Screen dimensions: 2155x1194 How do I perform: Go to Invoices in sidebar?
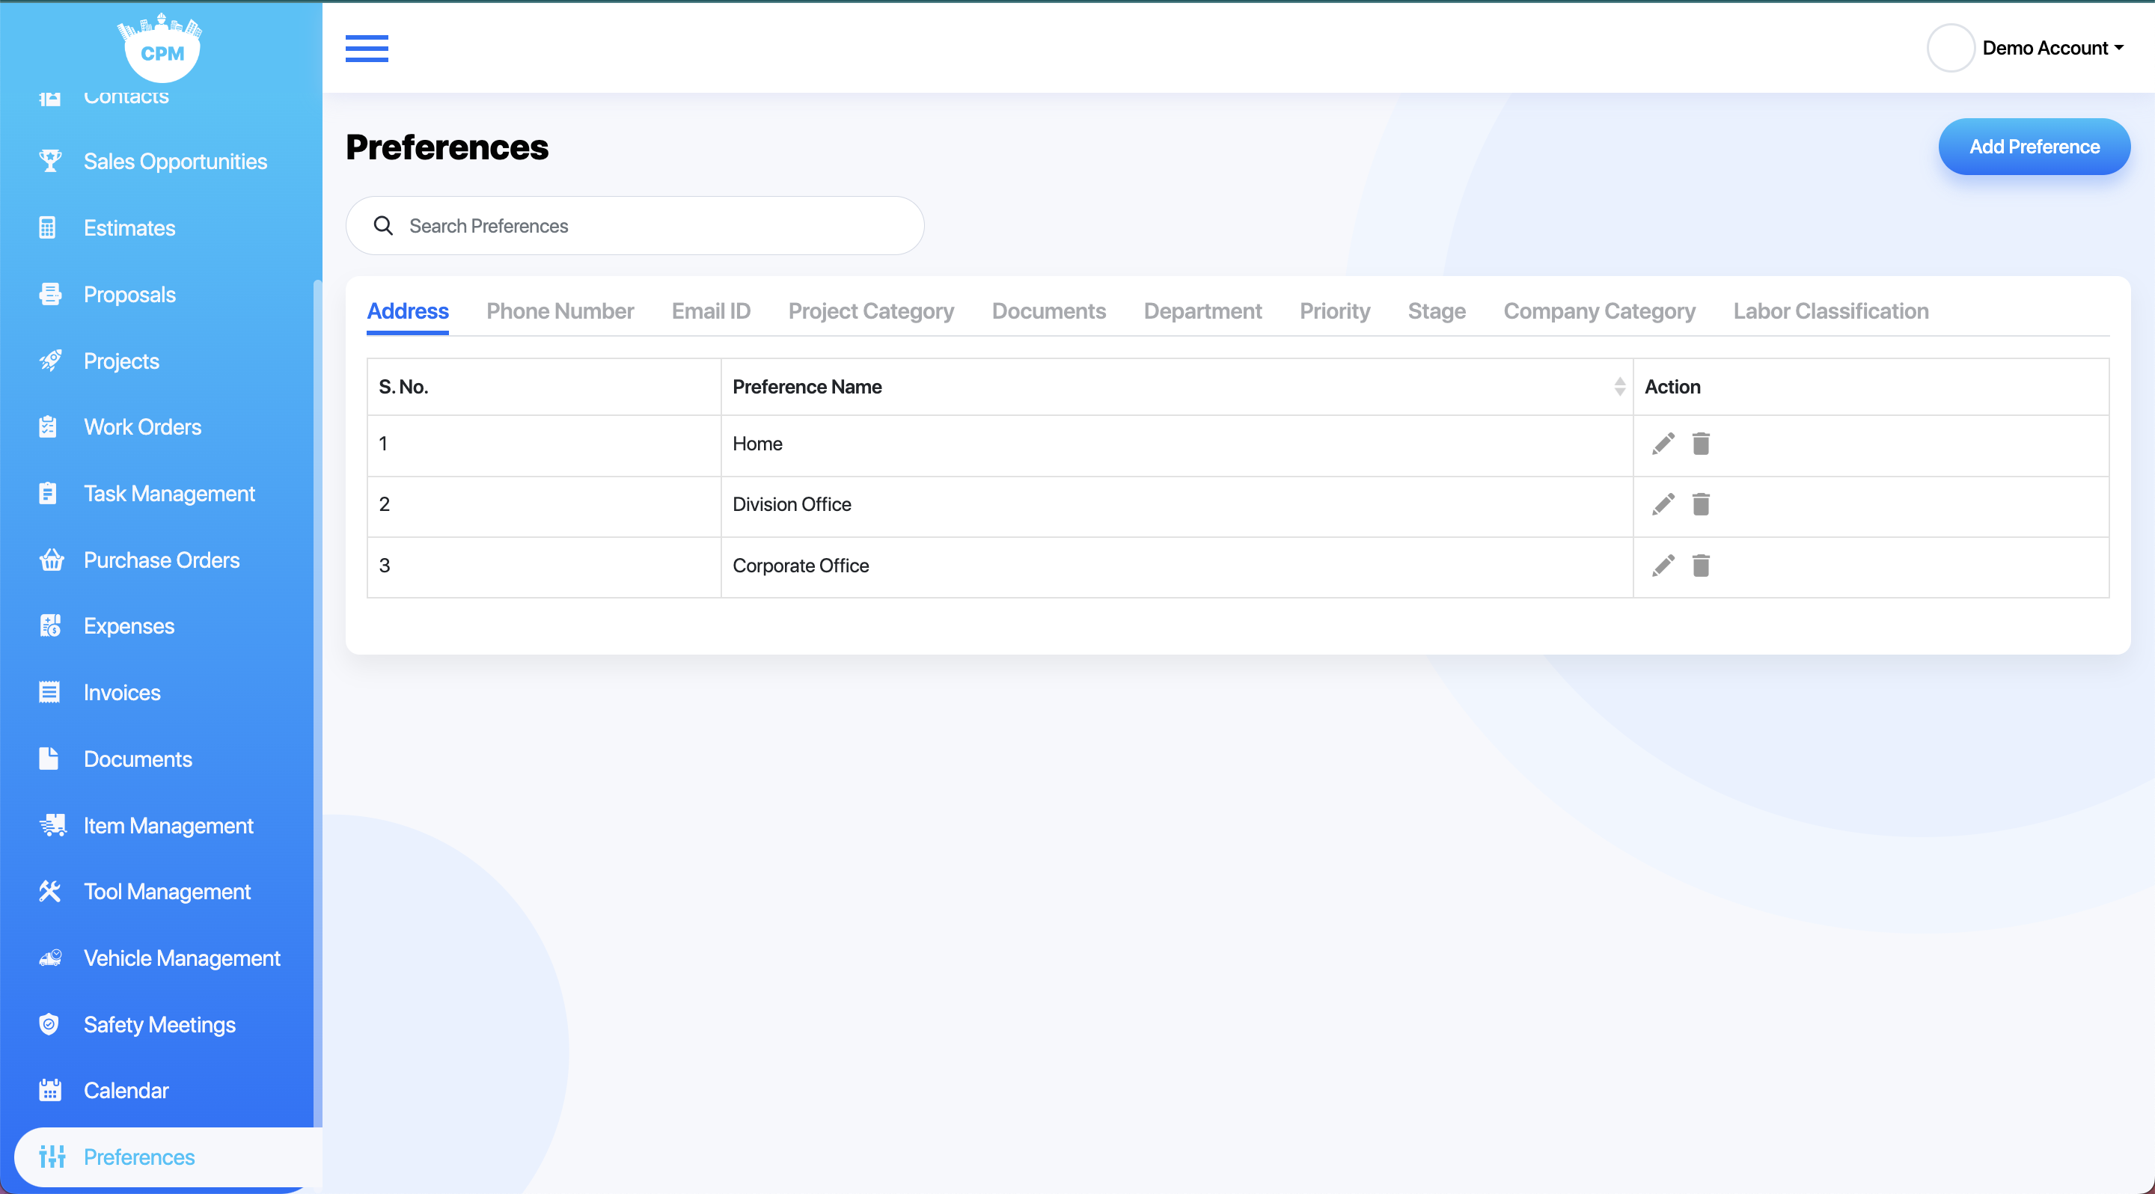click(121, 692)
